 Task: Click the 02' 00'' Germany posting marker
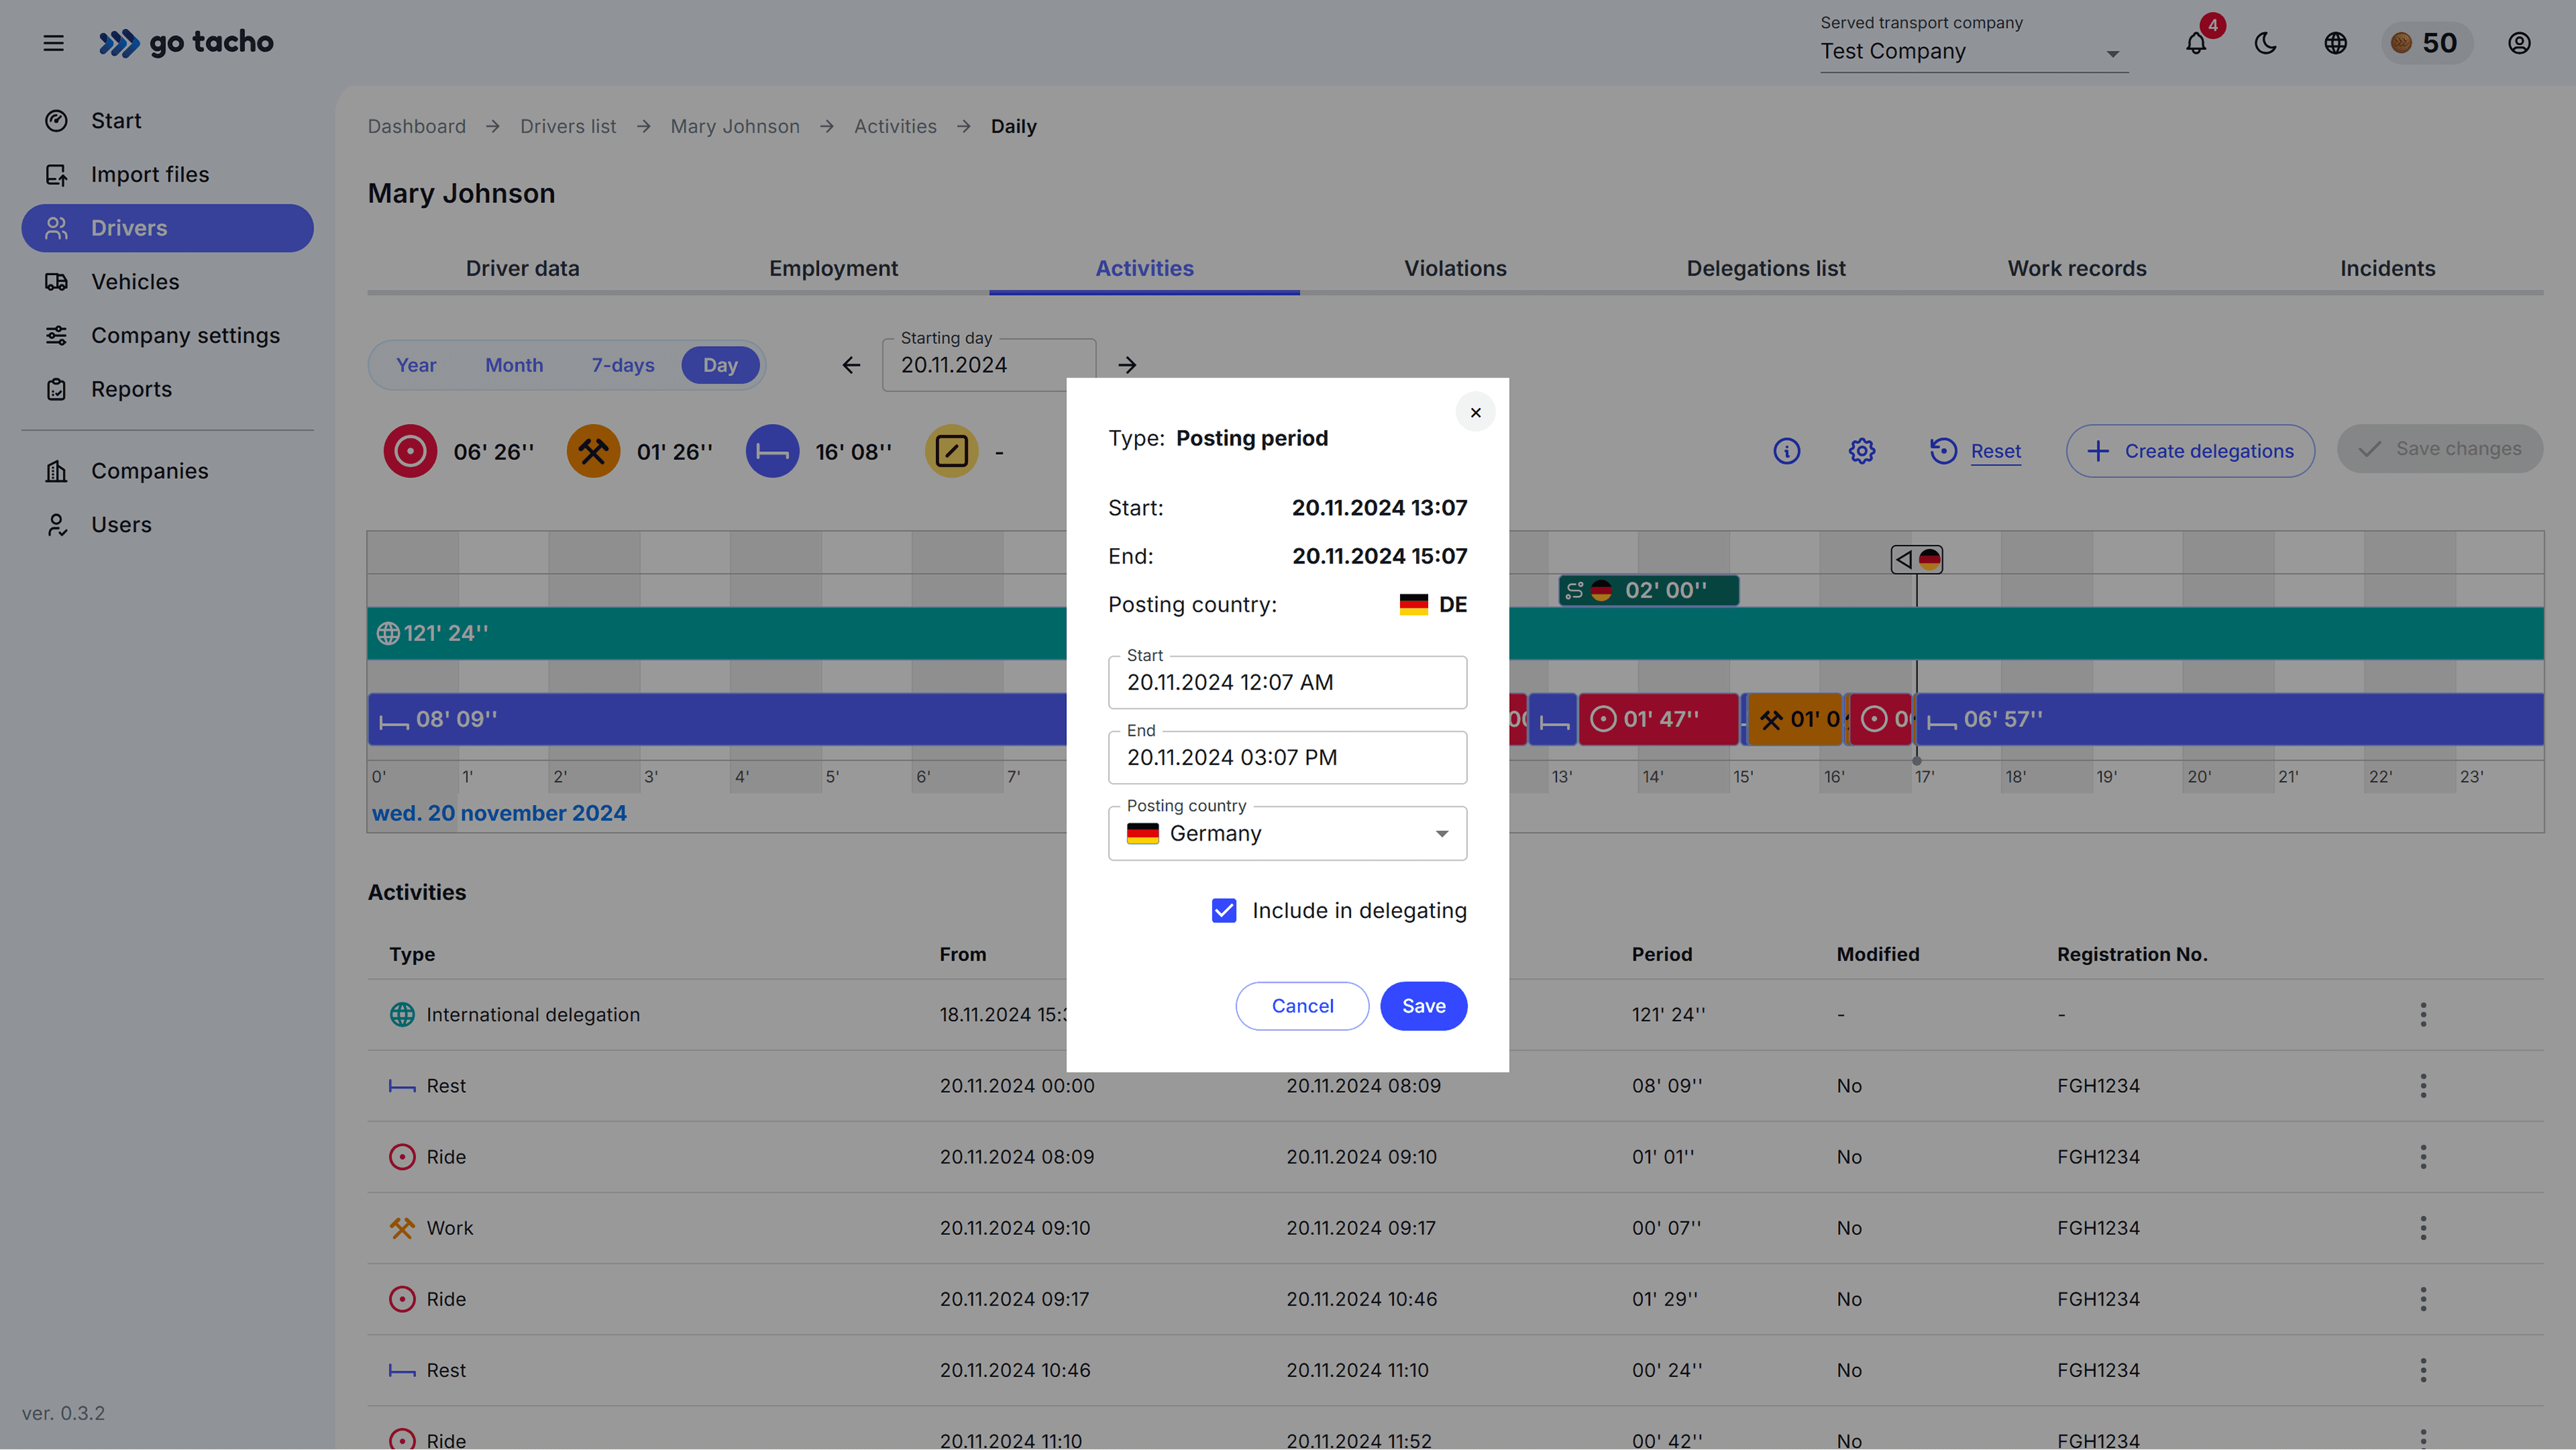(x=1648, y=590)
